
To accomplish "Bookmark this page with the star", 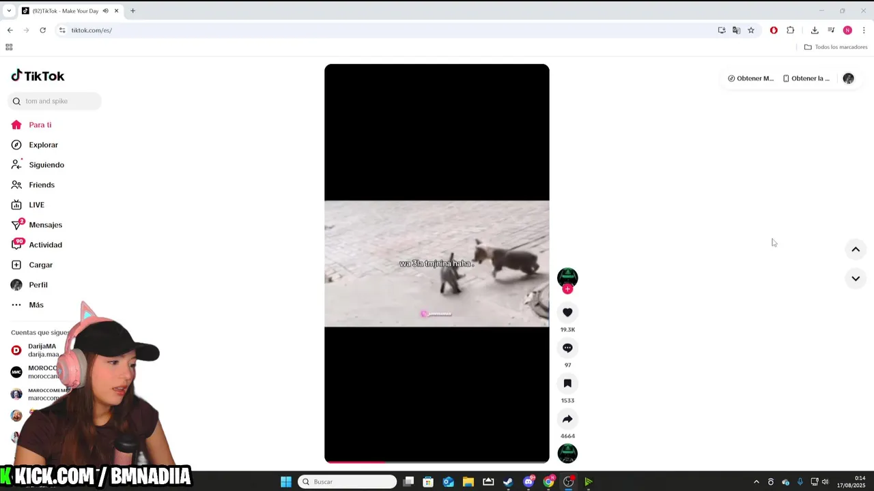I will [x=751, y=30].
